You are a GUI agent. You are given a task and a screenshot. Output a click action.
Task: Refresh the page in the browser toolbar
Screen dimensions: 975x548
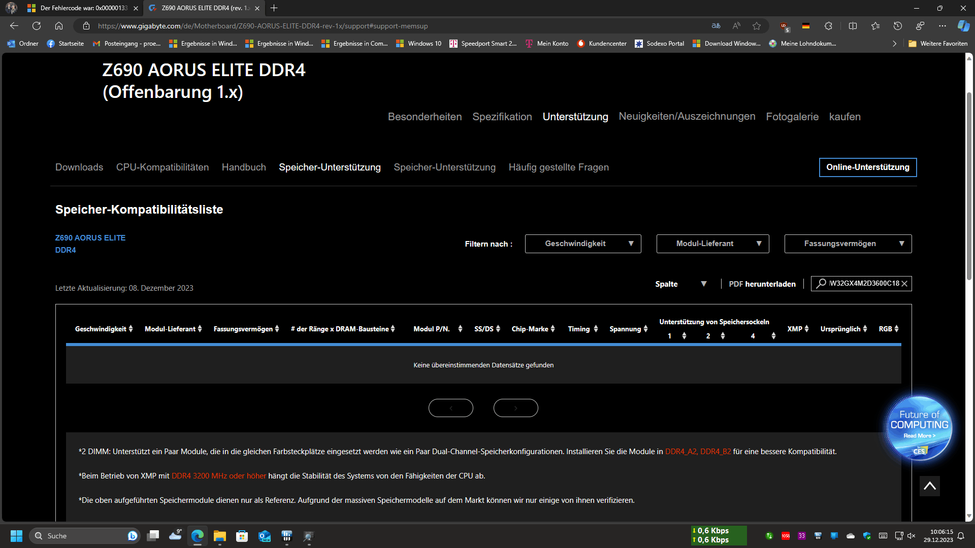pyautogui.click(x=37, y=26)
